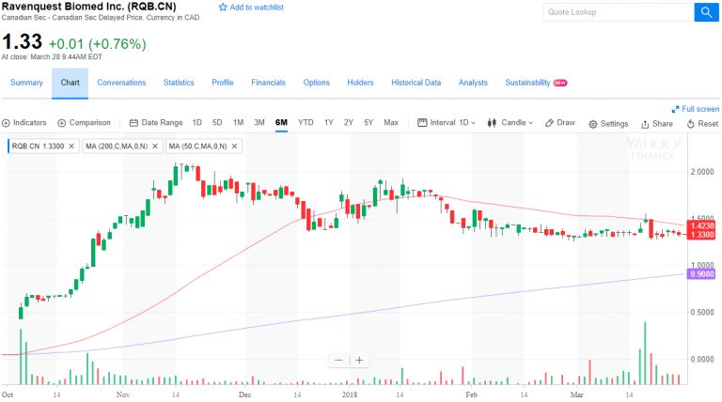Image resolution: width=722 pixels, height=402 pixels.
Task: Click into the Quote Lookup field
Action: [x=619, y=12]
